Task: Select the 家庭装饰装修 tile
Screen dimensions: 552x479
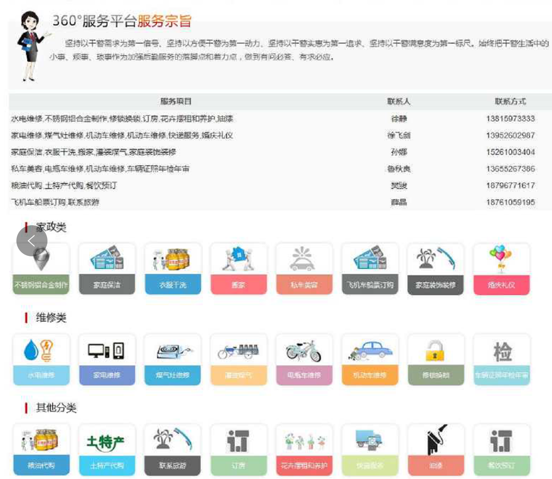Action: pyautogui.click(x=435, y=268)
